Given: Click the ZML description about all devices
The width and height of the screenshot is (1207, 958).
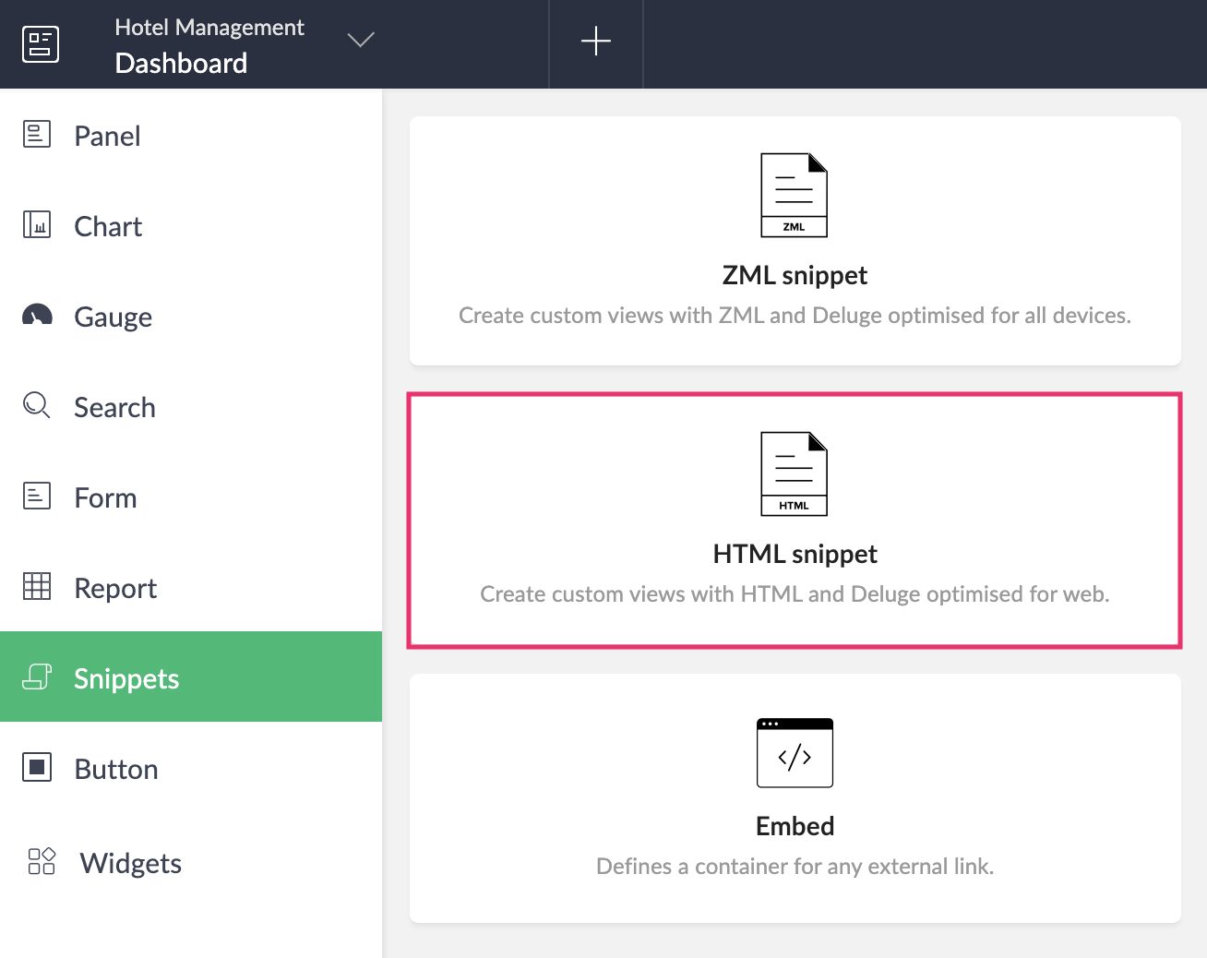Looking at the screenshot, I should tap(795, 316).
